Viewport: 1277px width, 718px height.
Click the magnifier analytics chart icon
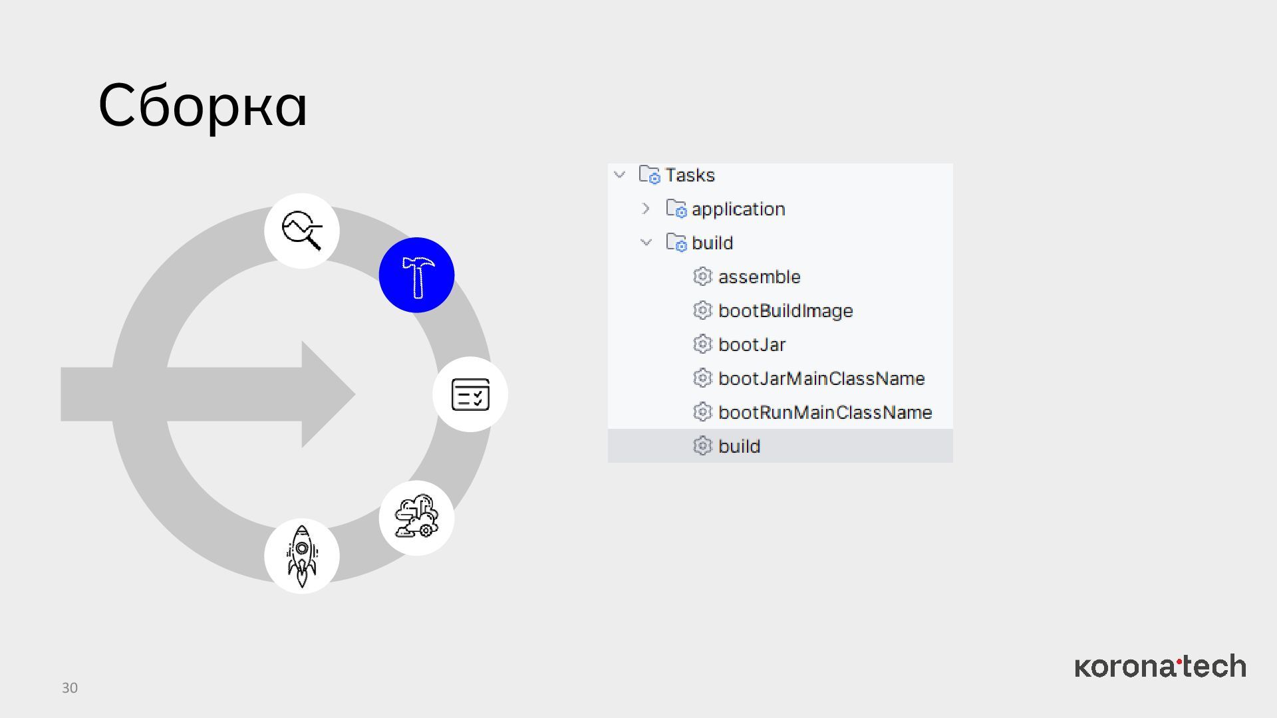pyautogui.click(x=302, y=231)
